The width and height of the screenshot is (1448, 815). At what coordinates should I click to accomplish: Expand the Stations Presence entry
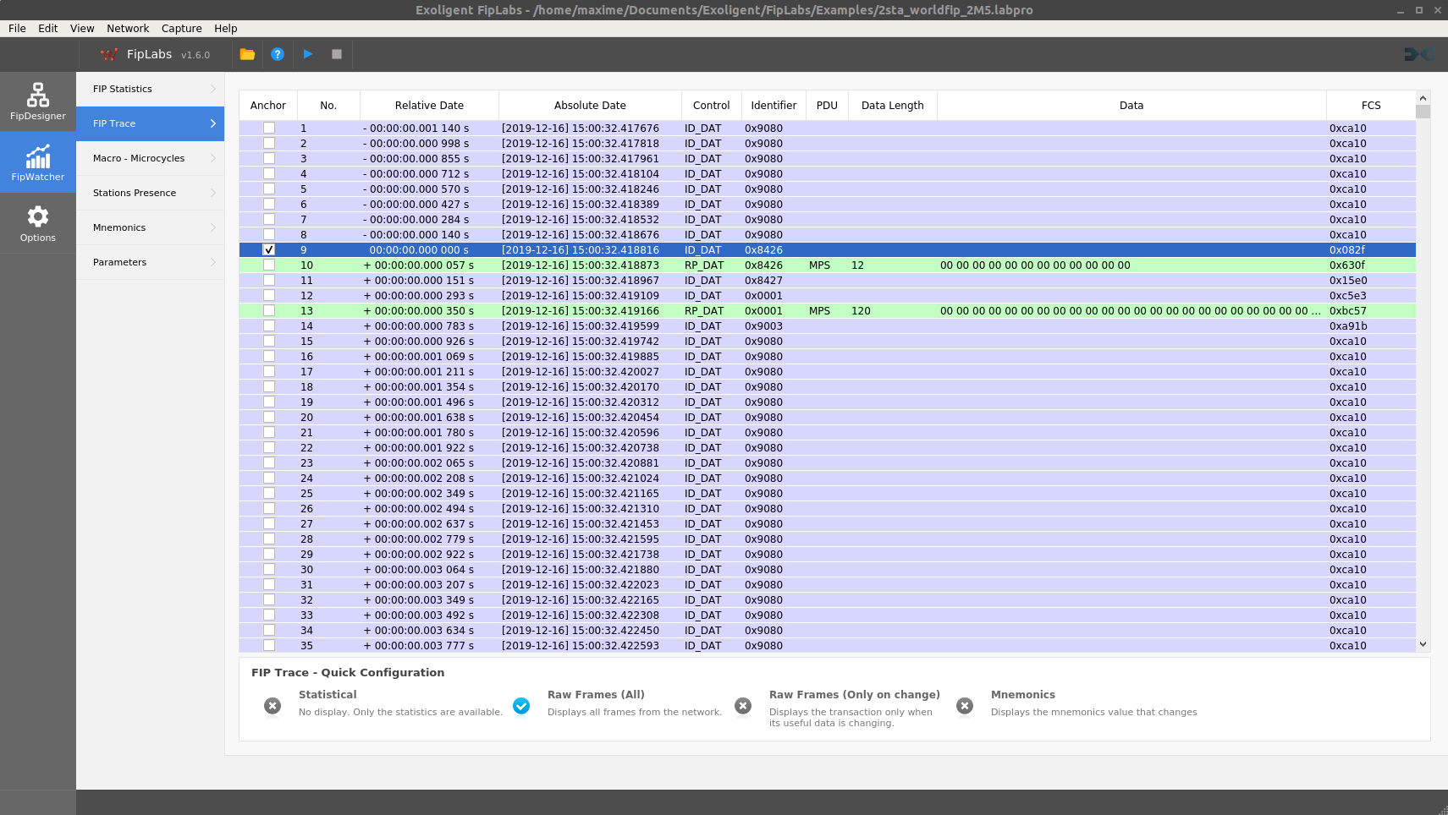click(x=150, y=193)
